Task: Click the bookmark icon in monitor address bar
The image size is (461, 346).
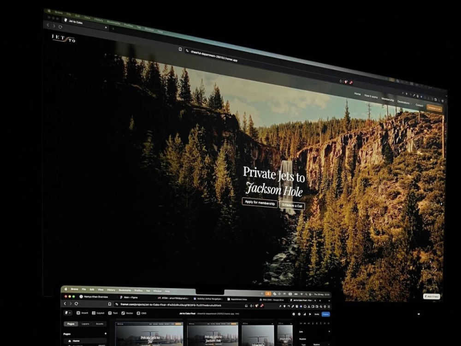Action: pyautogui.click(x=180, y=49)
